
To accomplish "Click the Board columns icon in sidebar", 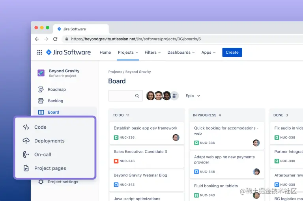I will pyautogui.click(x=41, y=112).
